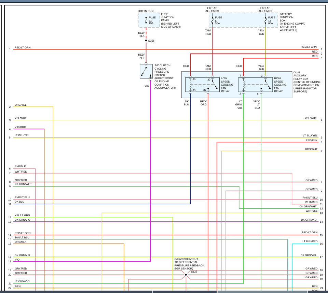Screen dimensions: 328x293
Task: Click the Fuse 14 60A symbol
Action: pos(266,20)
